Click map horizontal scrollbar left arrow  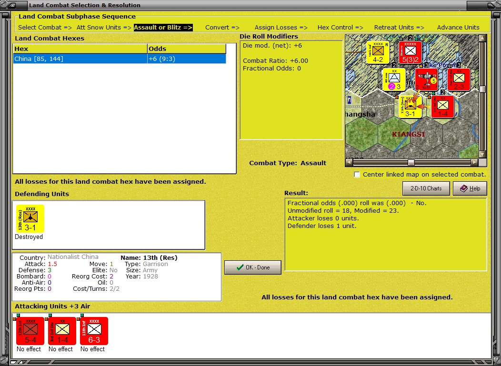coord(349,162)
